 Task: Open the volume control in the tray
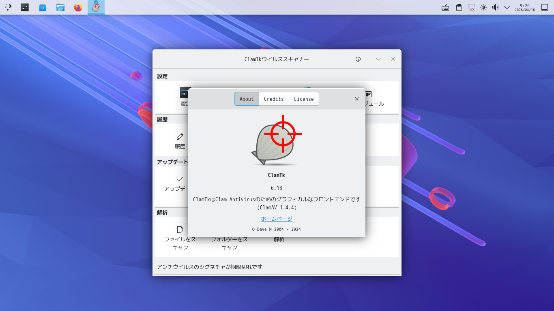click(495, 7)
